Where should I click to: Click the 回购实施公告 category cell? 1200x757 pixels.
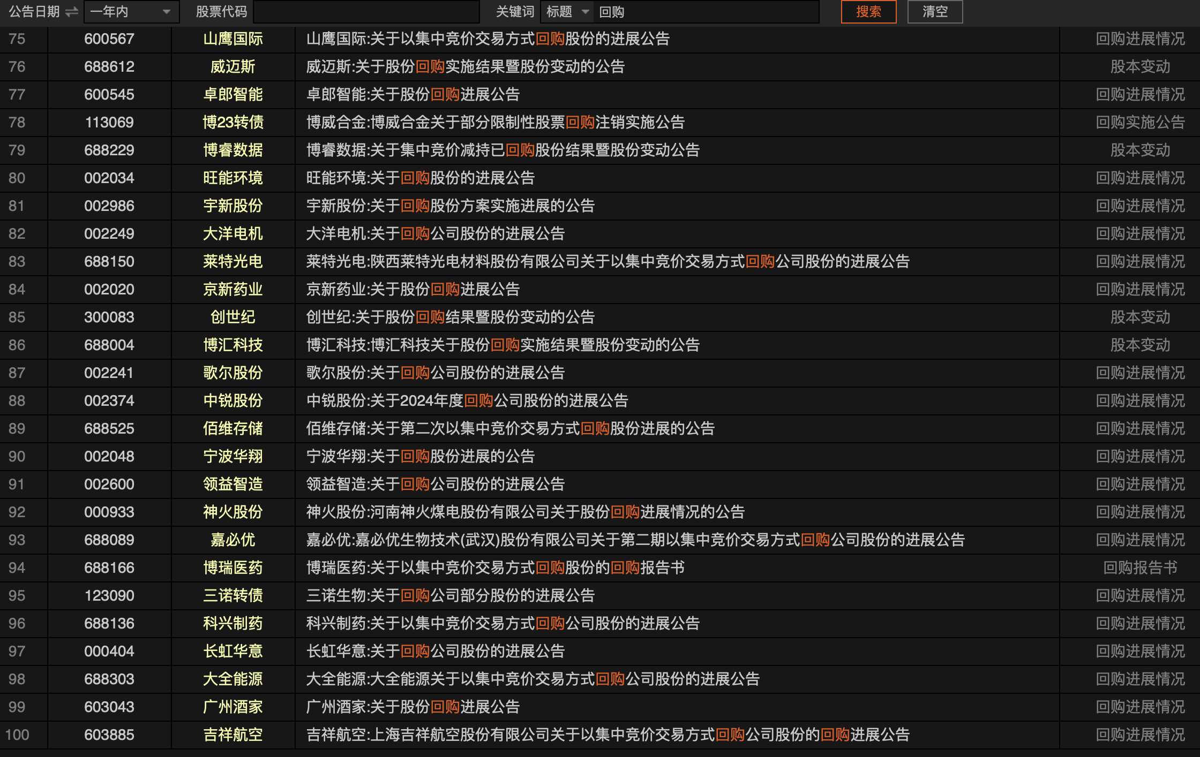point(1140,123)
